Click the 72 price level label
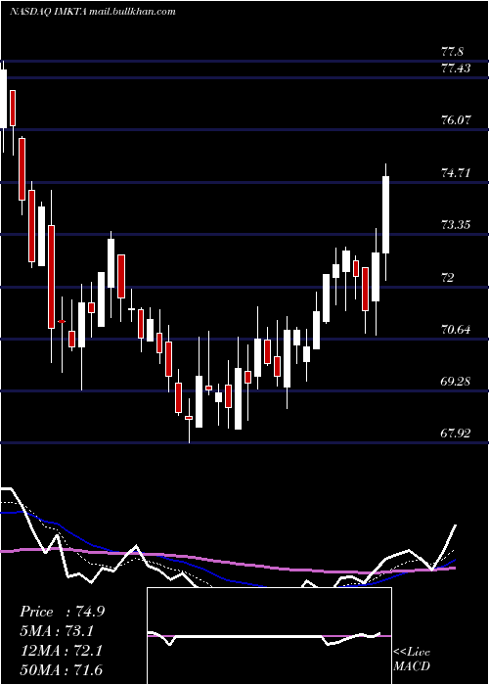Screen dimensions: 489x685 (448, 277)
